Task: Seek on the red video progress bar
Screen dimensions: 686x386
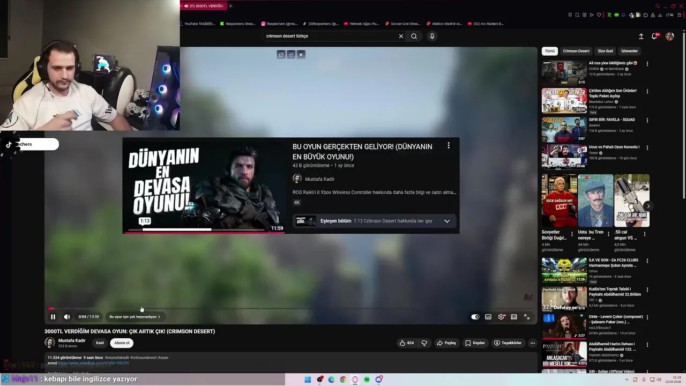Action: pyautogui.click(x=290, y=309)
